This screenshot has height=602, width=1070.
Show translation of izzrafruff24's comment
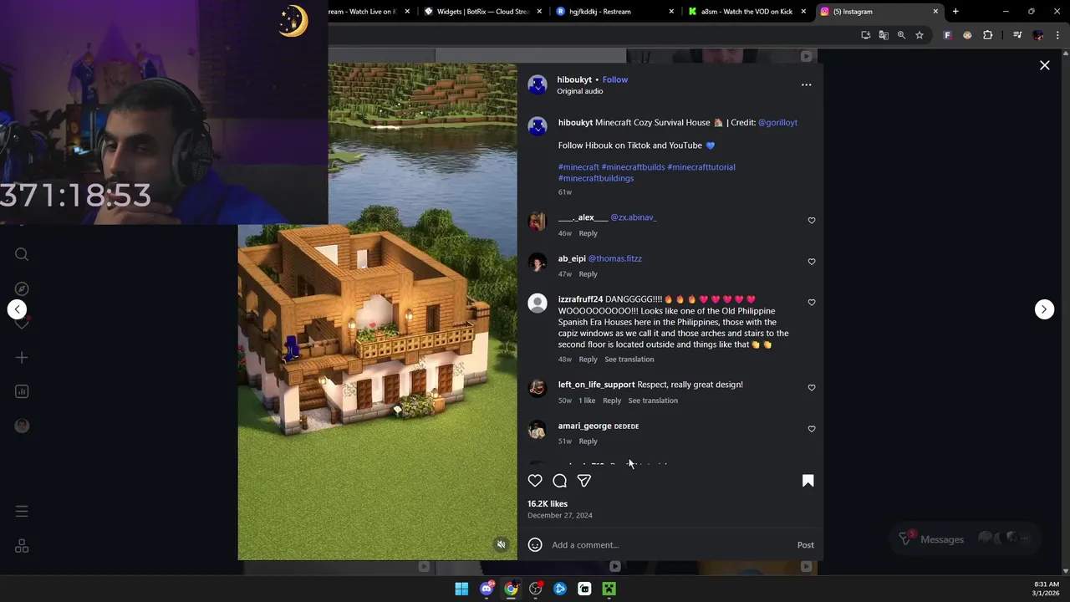[x=629, y=360]
